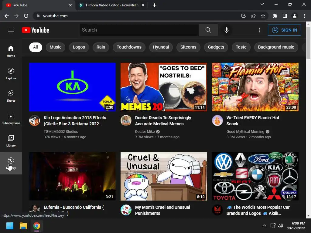This screenshot has height=233, width=311.
Task: Click TGMLM6002 Studios channel name
Action: click(x=61, y=132)
